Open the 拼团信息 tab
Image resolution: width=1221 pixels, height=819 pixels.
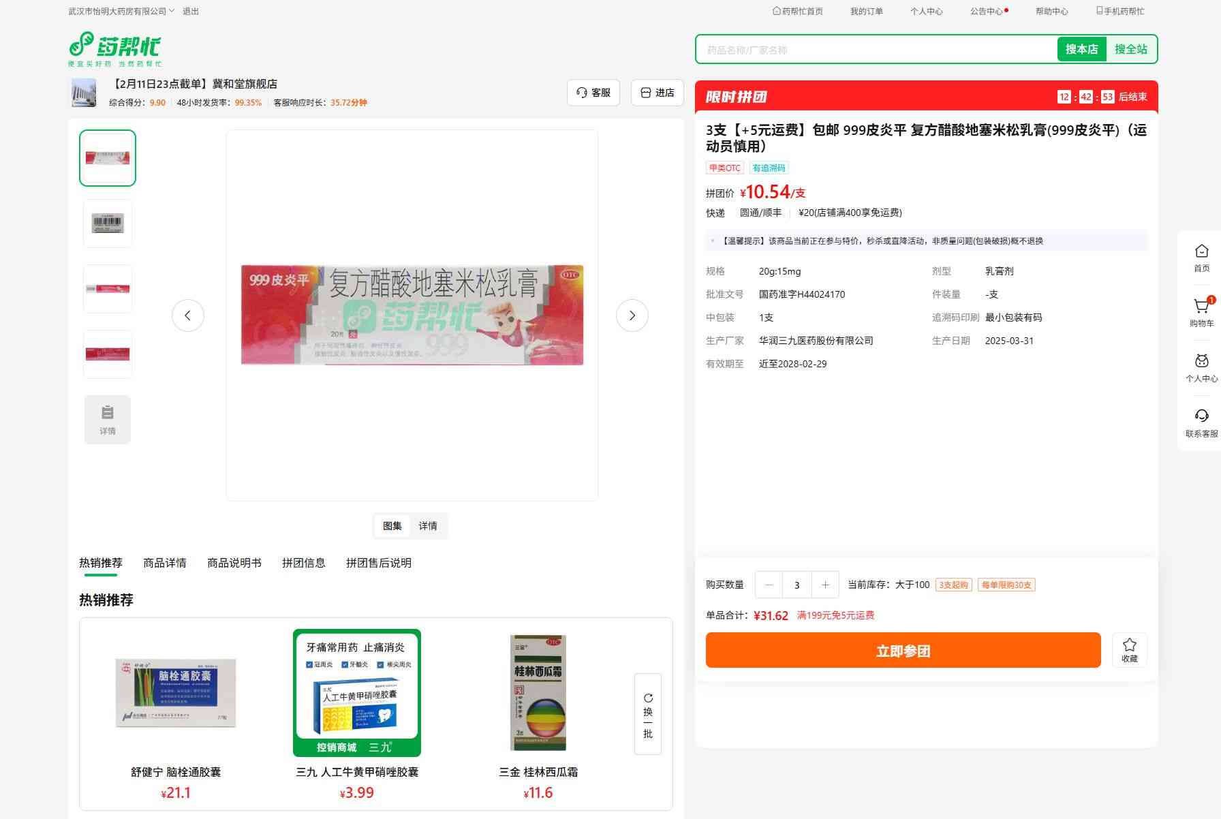coord(304,563)
